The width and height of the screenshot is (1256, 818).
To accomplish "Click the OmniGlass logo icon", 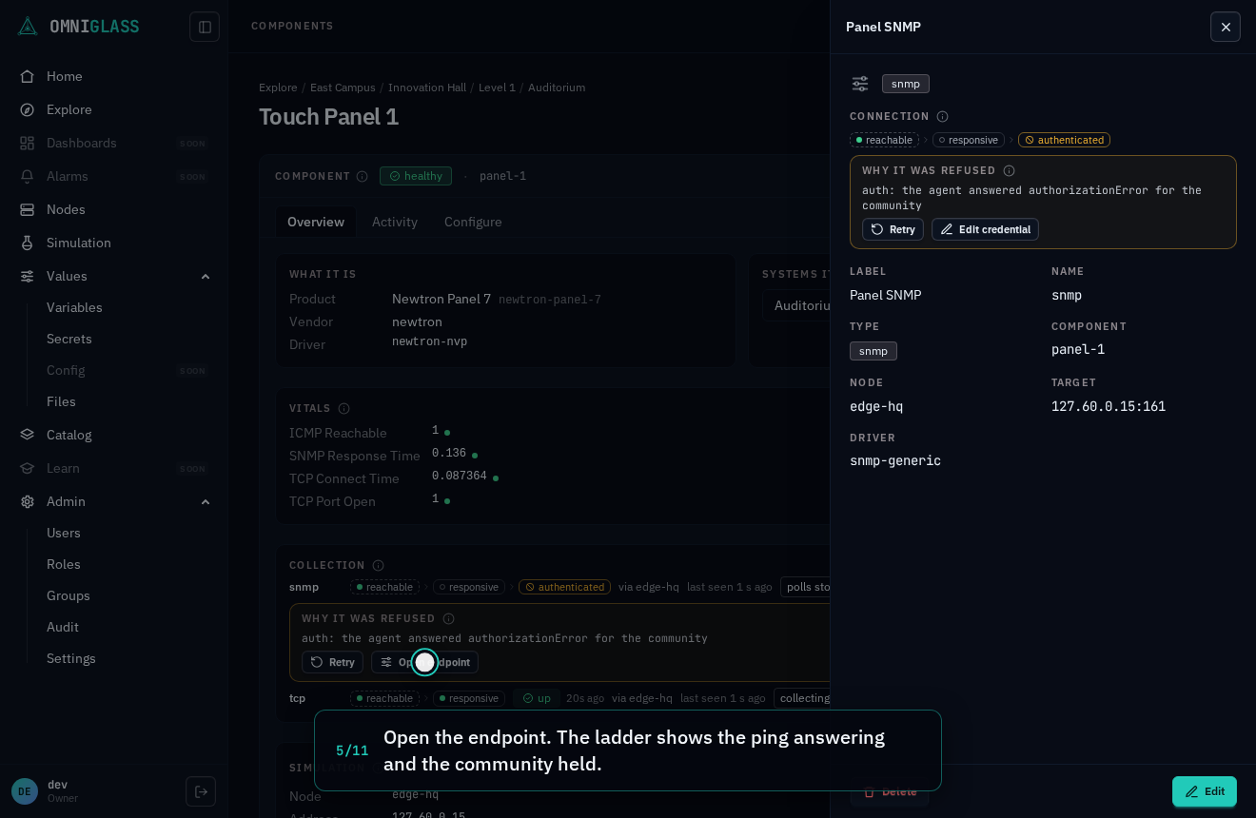I will (28, 27).
